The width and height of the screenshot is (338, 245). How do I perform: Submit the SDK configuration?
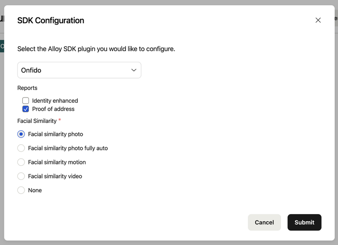point(304,222)
